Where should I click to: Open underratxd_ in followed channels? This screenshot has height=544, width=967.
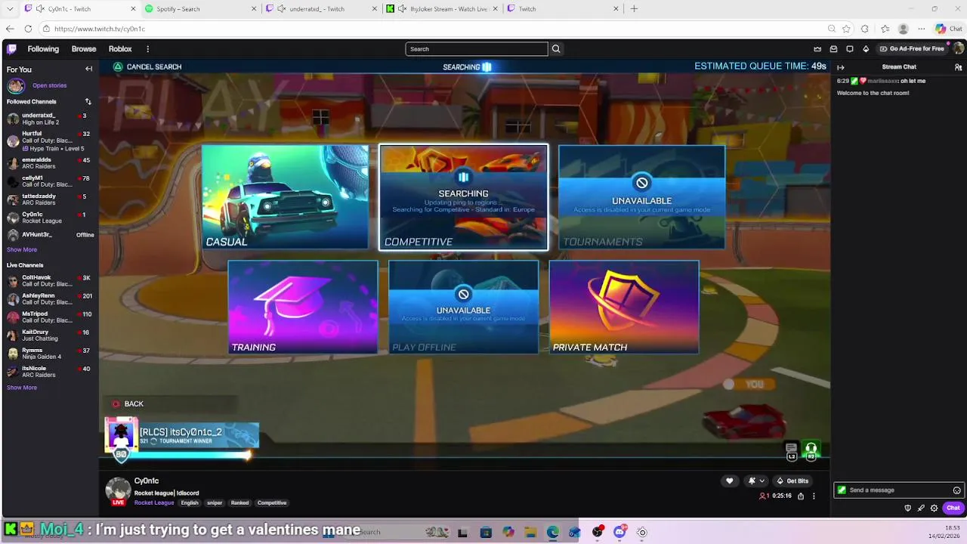click(50, 119)
